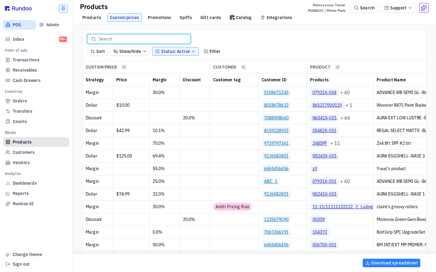
Task: Click the Counts clipboard icon
Action: (x=8, y=121)
